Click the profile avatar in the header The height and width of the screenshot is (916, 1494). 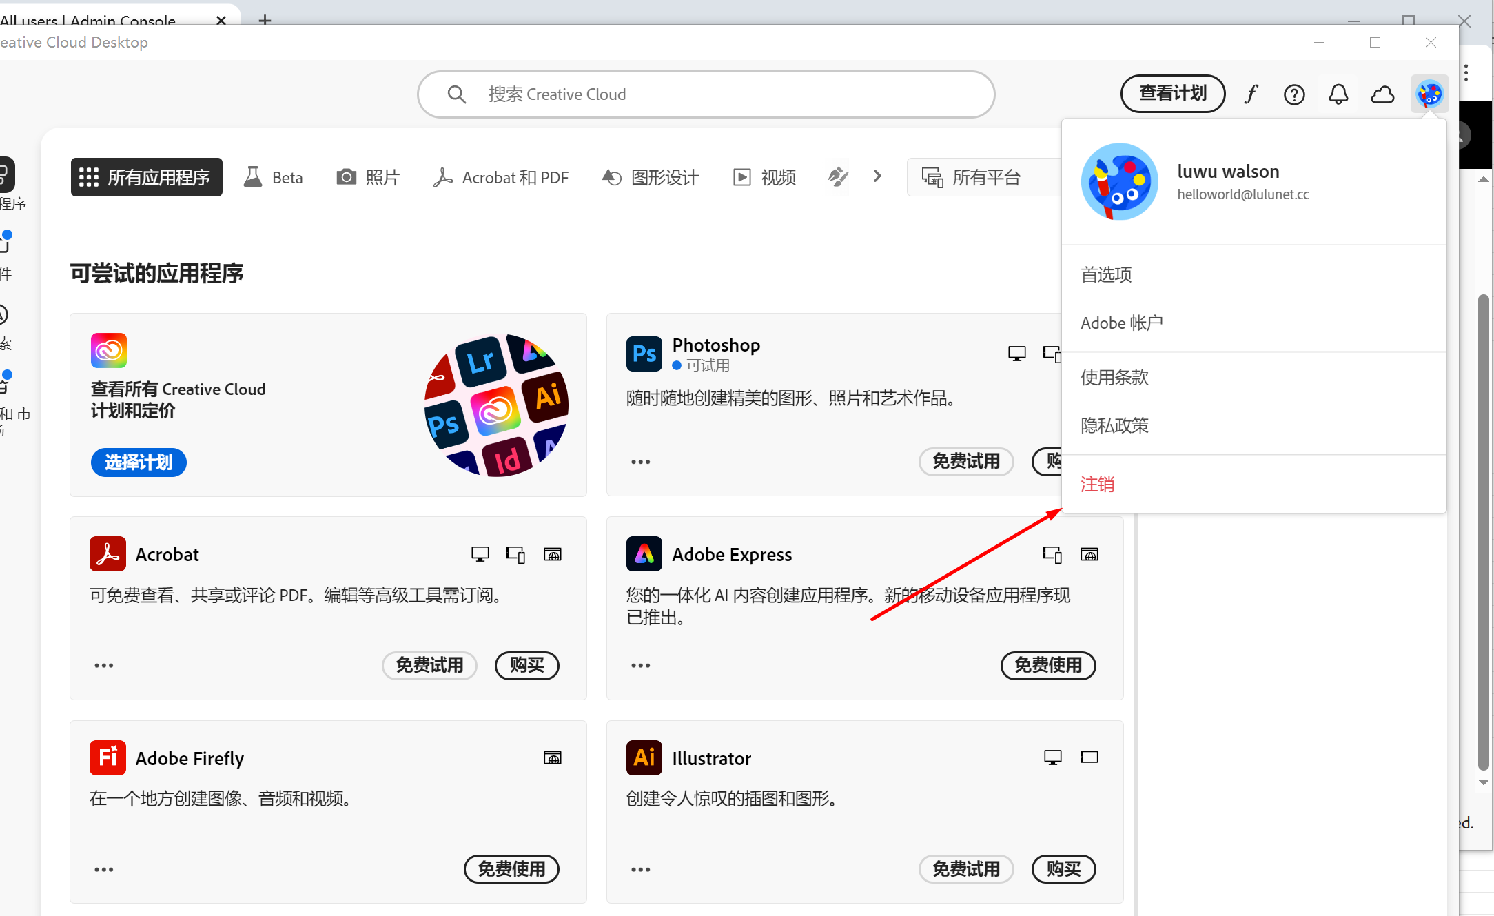pos(1429,94)
